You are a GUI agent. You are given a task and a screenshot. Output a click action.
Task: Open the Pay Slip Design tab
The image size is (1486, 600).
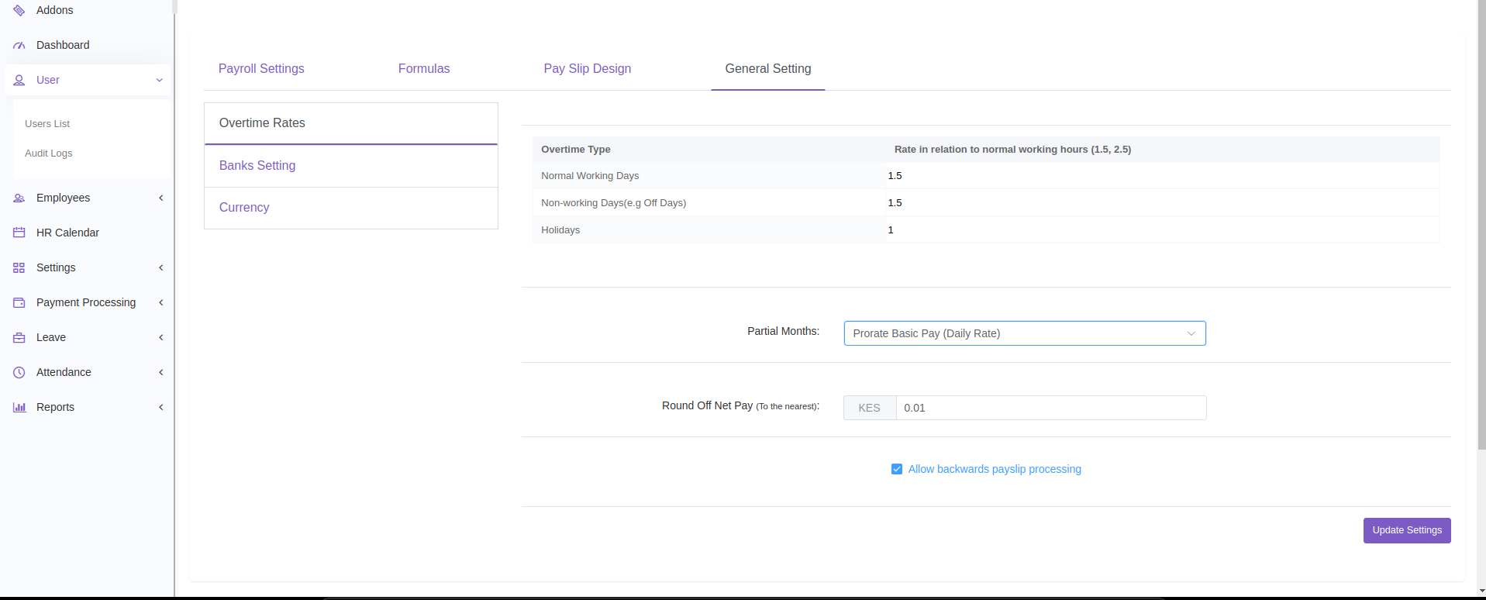click(587, 69)
